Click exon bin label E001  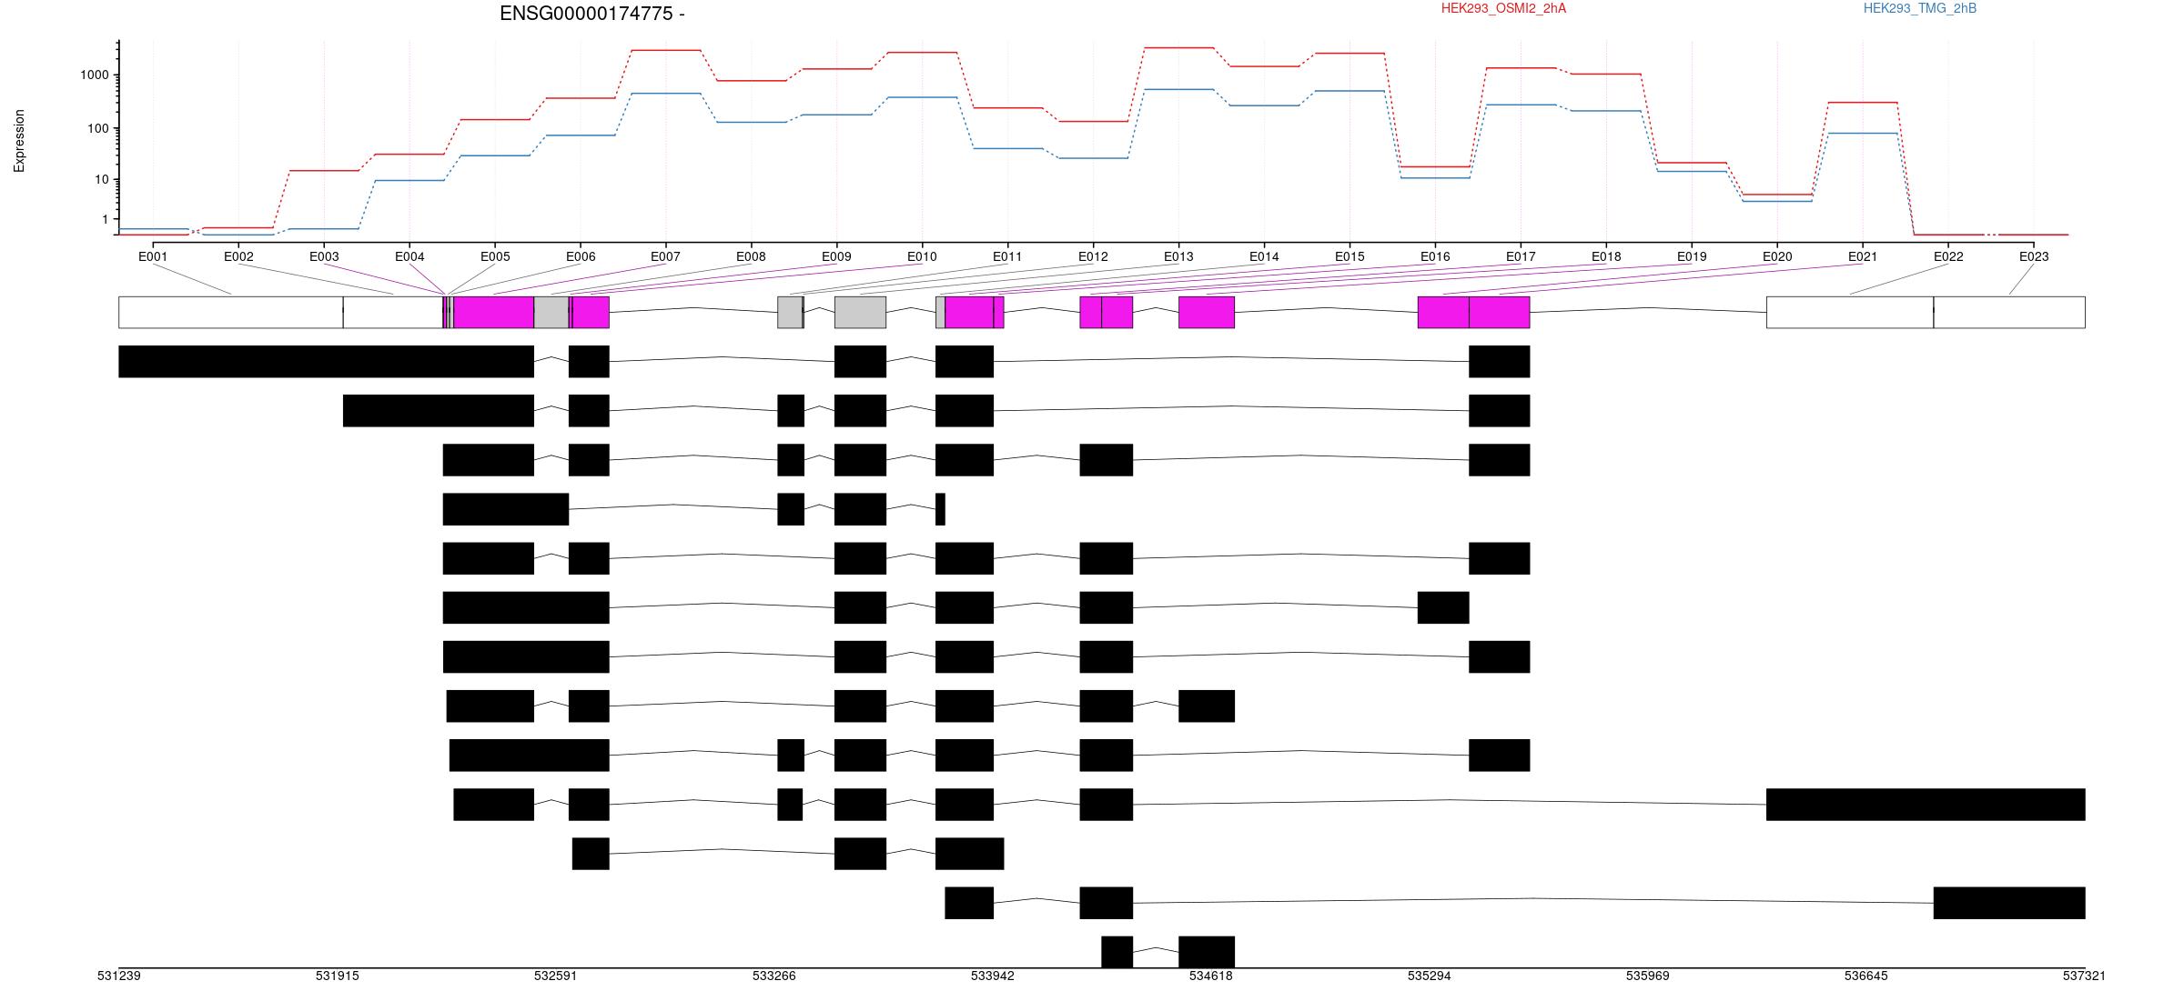point(153,256)
